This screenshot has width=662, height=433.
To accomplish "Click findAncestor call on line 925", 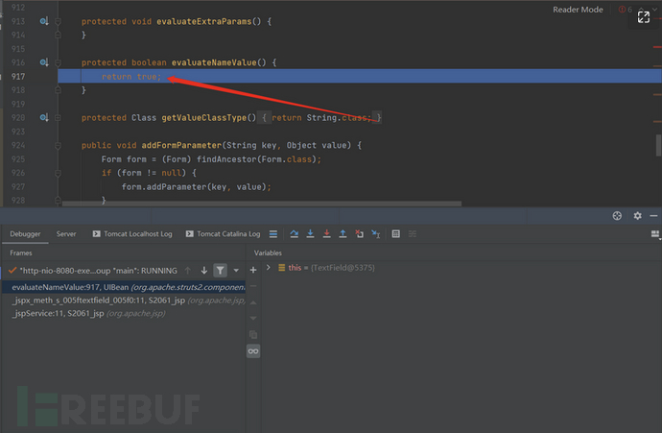I will point(226,159).
